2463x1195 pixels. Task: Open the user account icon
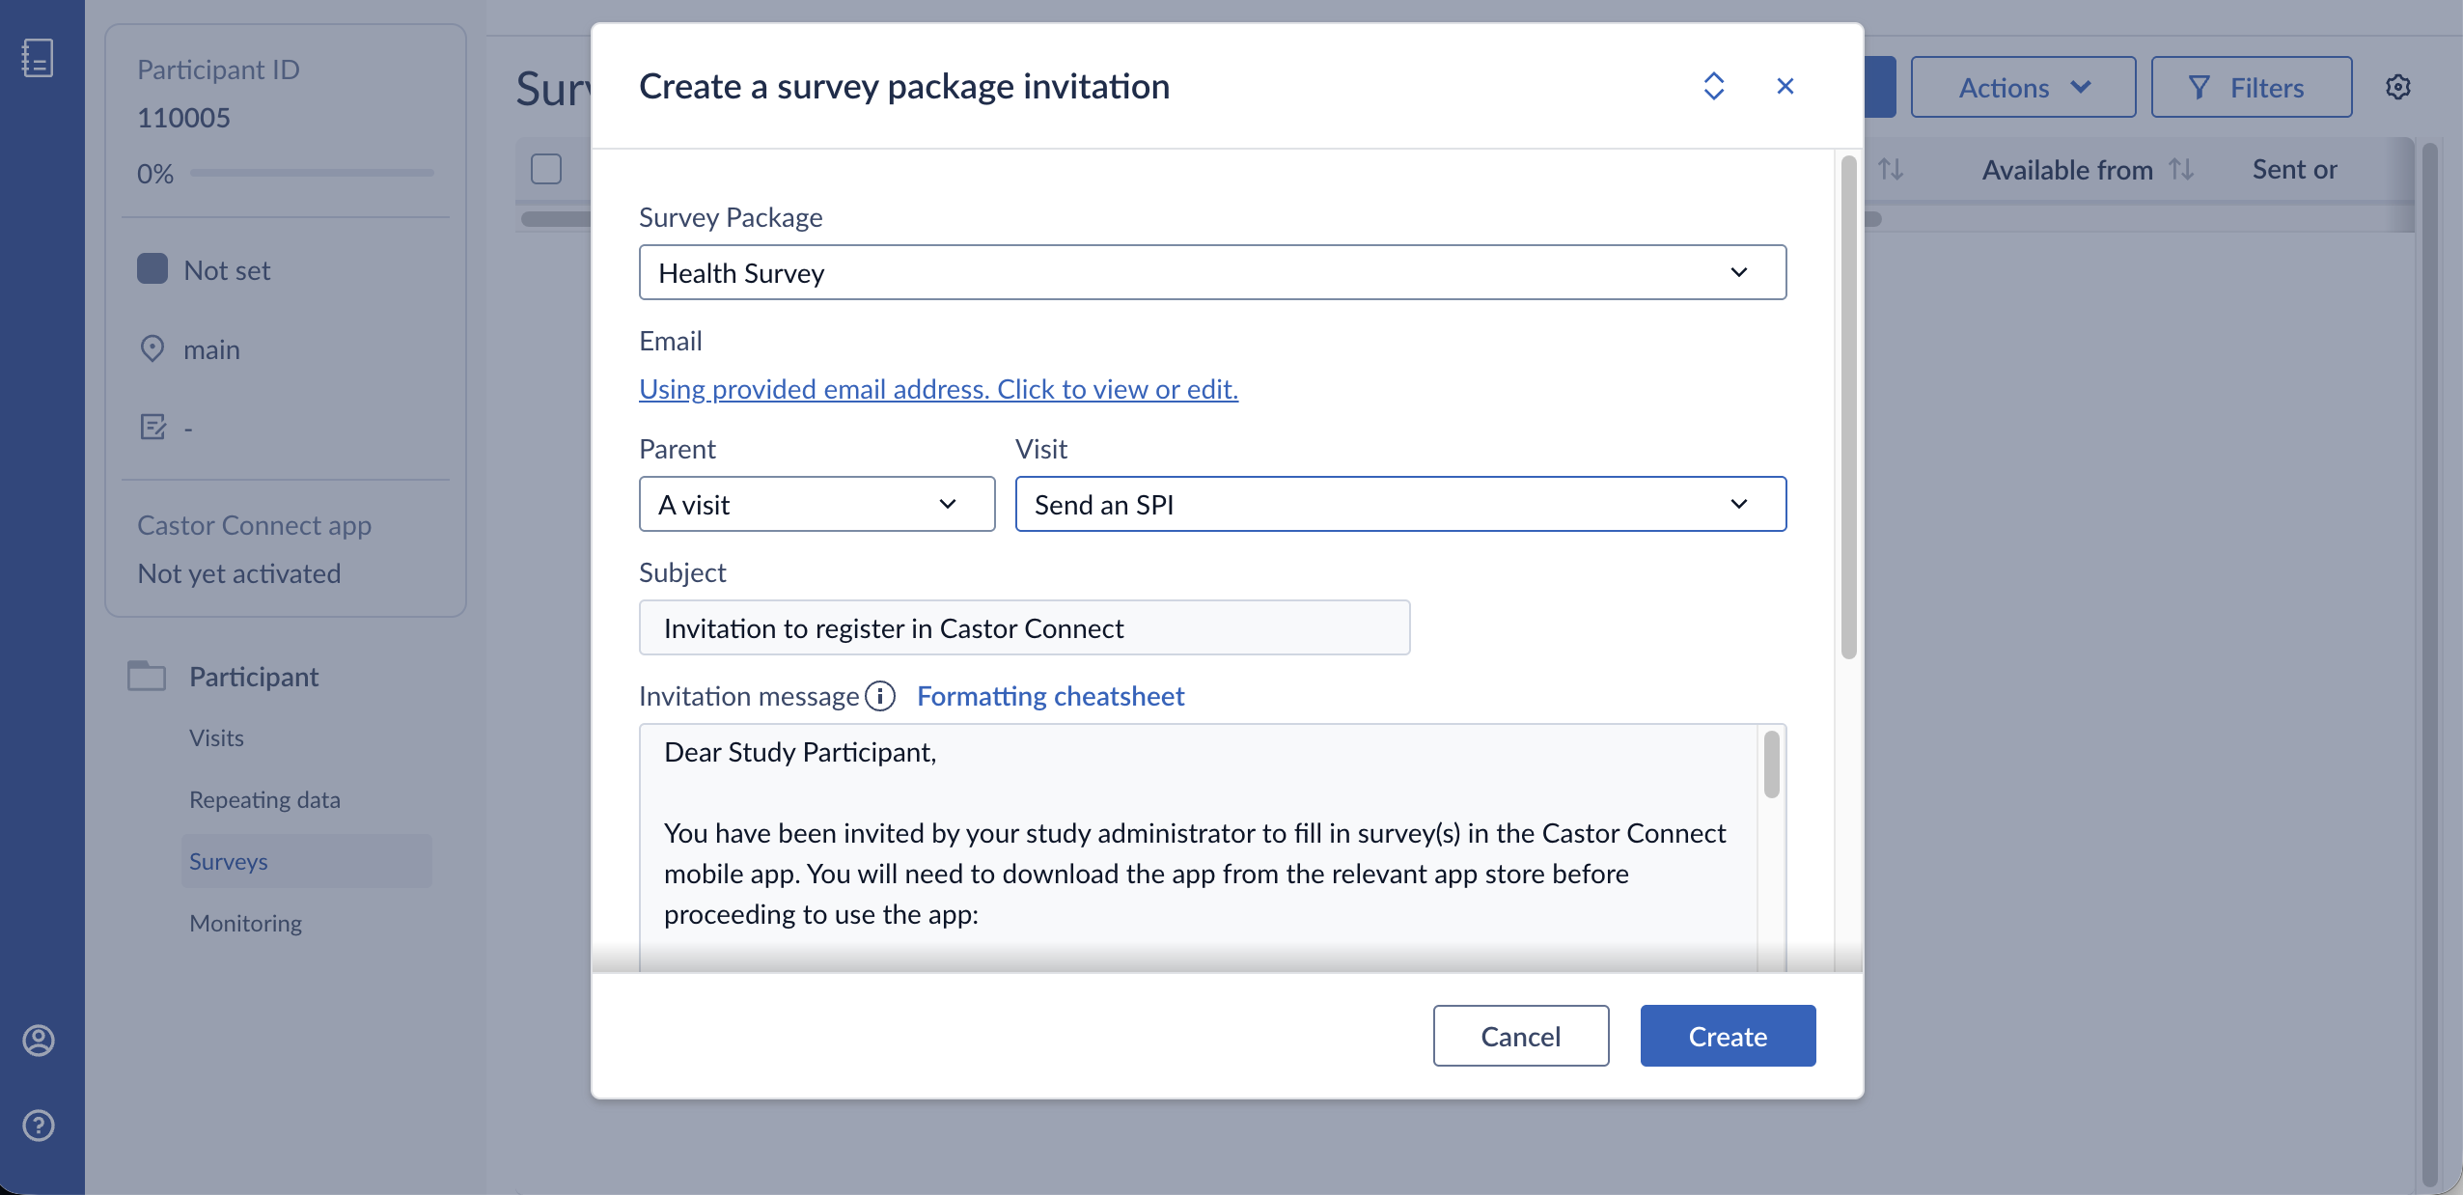[x=39, y=1040]
